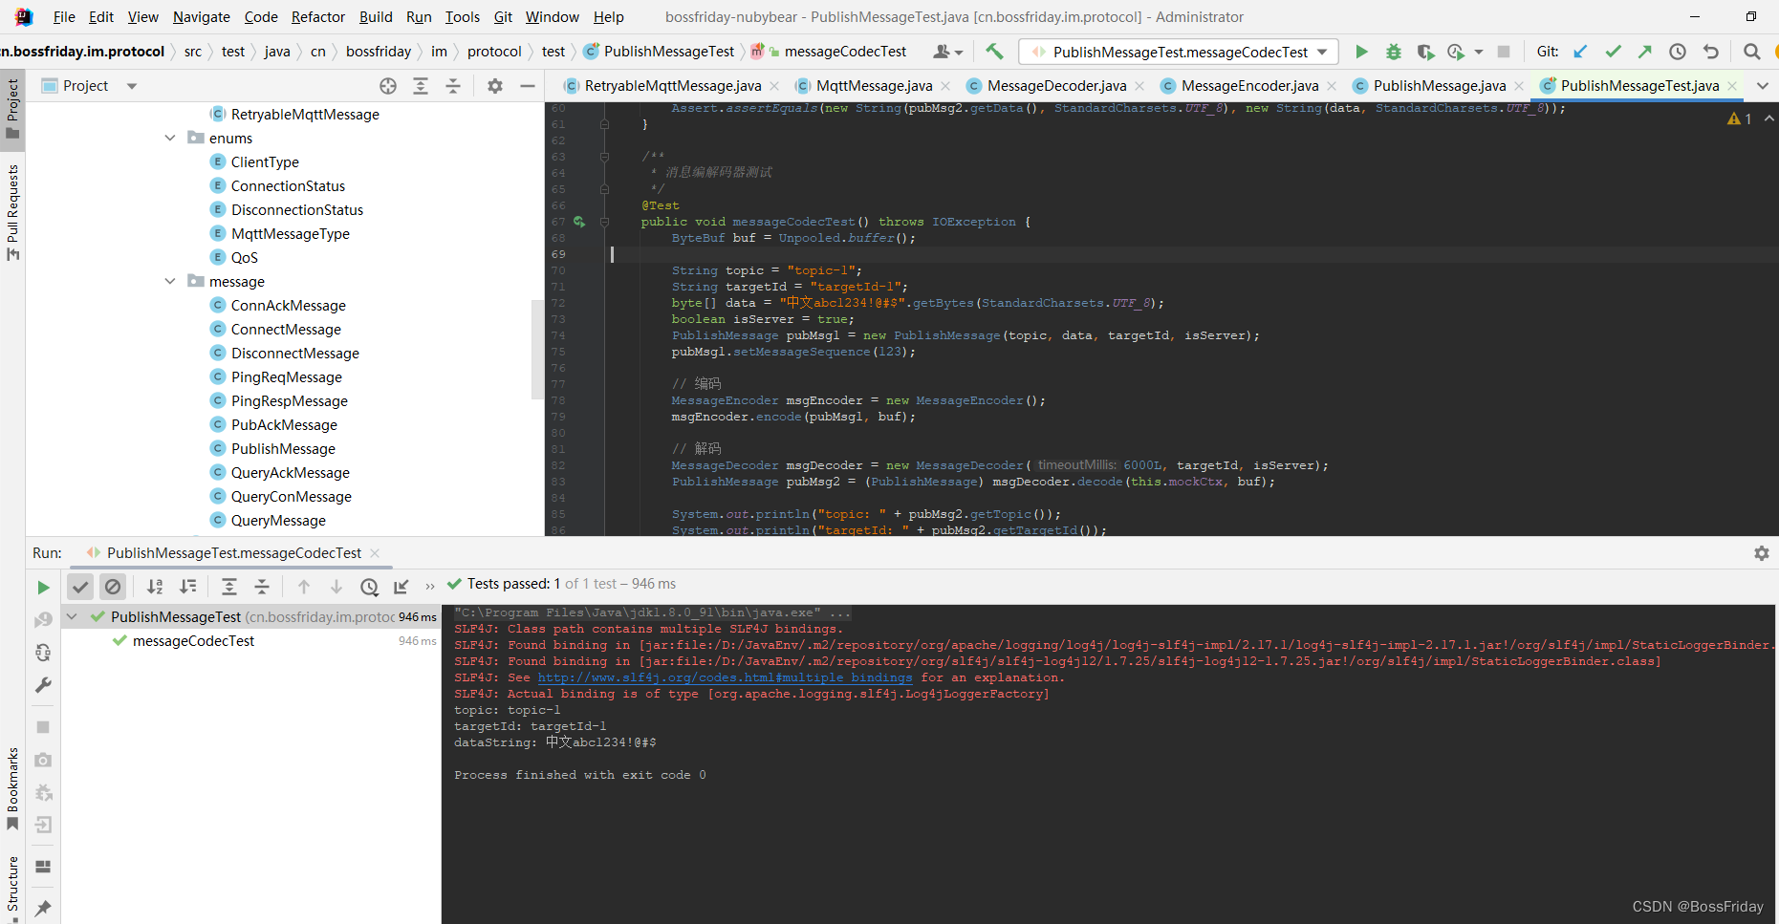The width and height of the screenshot is (1779, 924).
Task: Open the Help menu
Action: [608, 17]
